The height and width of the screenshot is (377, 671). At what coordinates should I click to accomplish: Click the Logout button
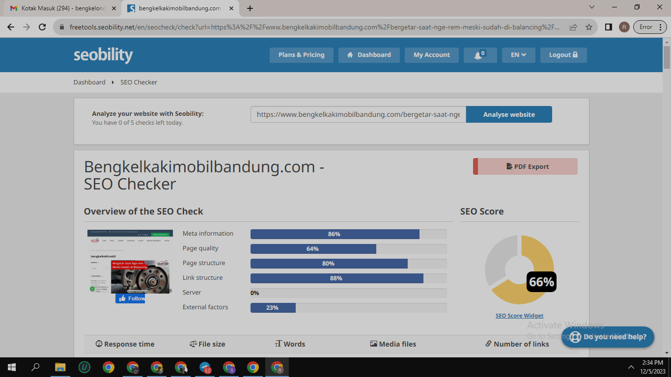[x=563, y=55]
